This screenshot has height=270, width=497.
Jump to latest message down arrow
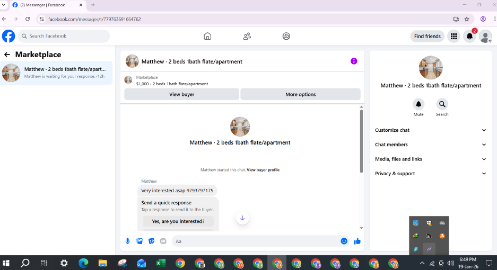[x=242, y=218]
